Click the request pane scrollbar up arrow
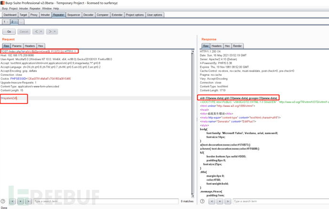This screenshot has height=209, width=329. (x=193, y=52)
